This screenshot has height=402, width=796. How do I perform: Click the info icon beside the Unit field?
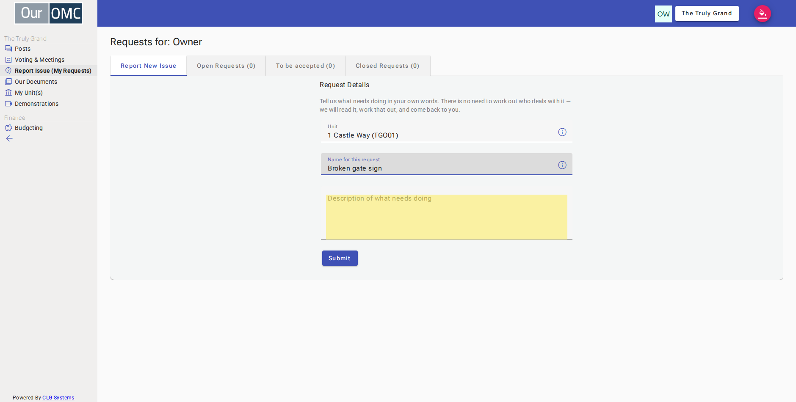click(x=562, y=132)
